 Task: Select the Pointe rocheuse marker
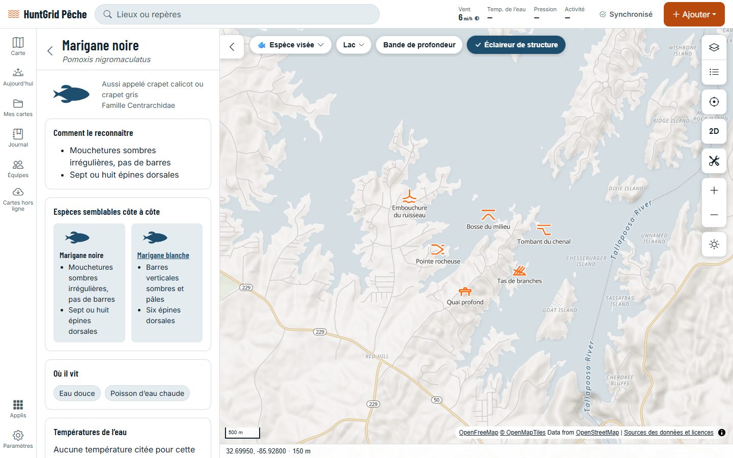click(x=438, y=249)
